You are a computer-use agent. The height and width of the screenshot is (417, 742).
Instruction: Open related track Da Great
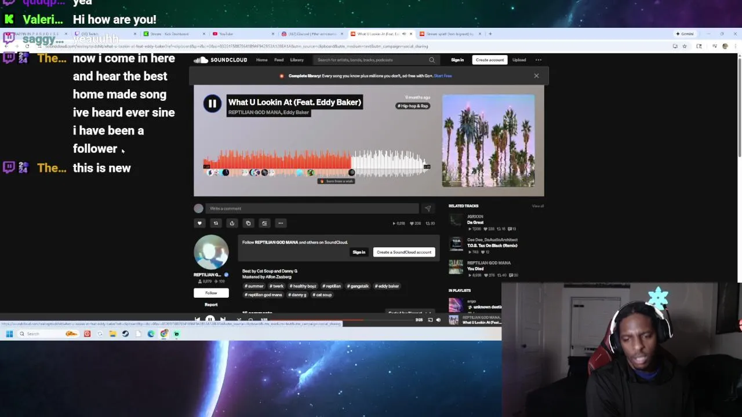pos(475,222)
